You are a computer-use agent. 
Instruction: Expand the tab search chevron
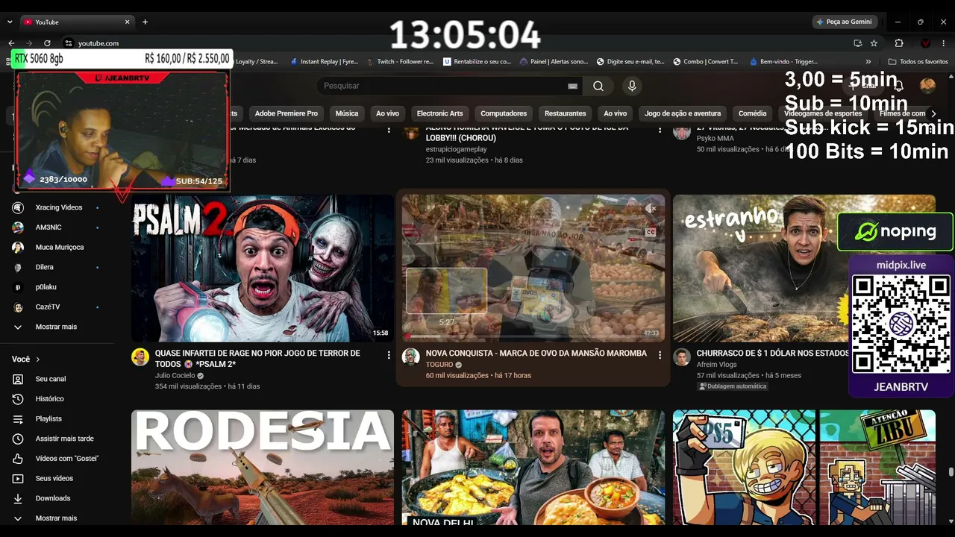[11, 22]
